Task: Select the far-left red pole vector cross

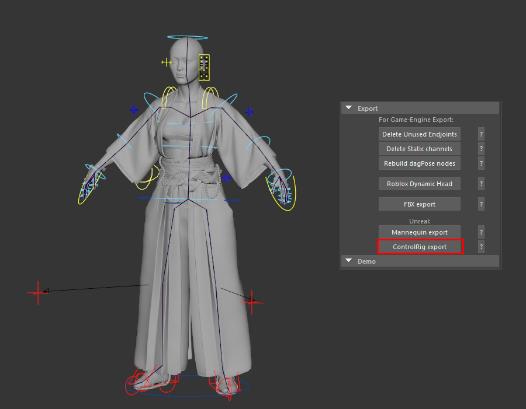Action: tap(37, 292)
